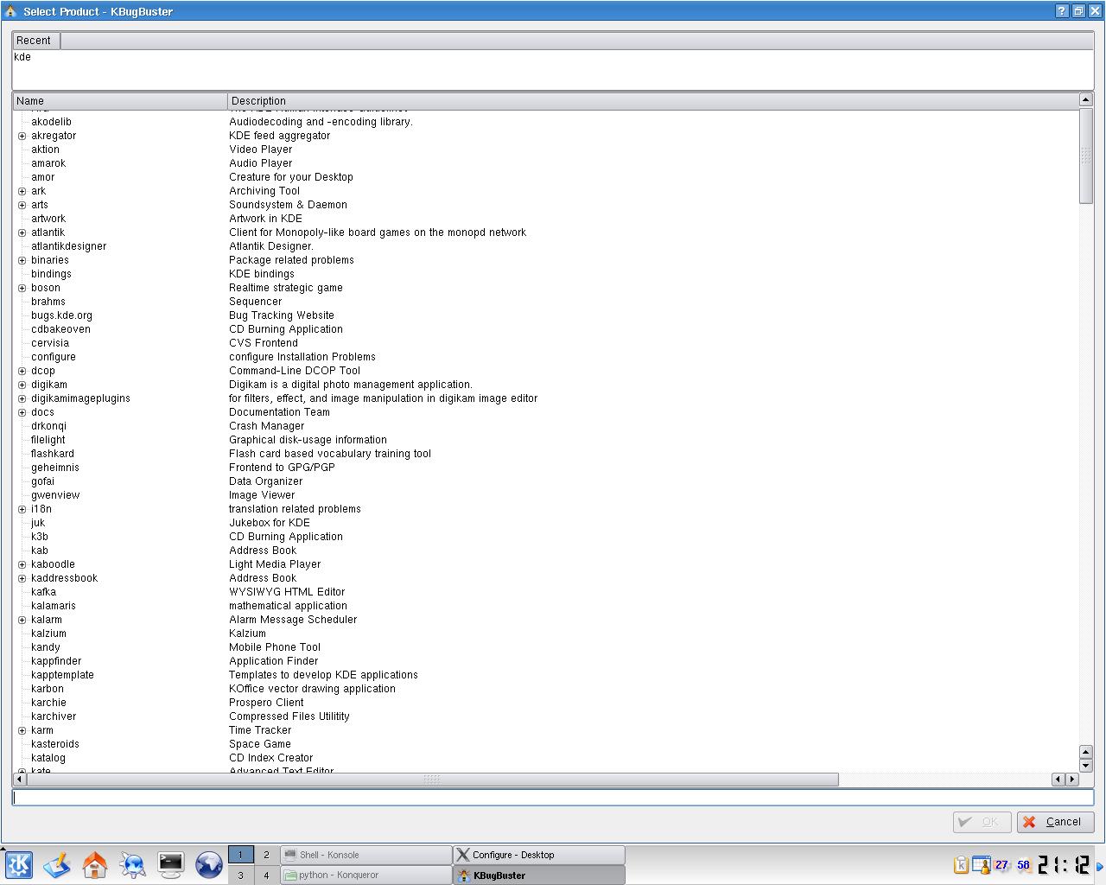Expand the i18n product node
The height and width of the screenshot is (885, 1106).
(x=22, y=509)
